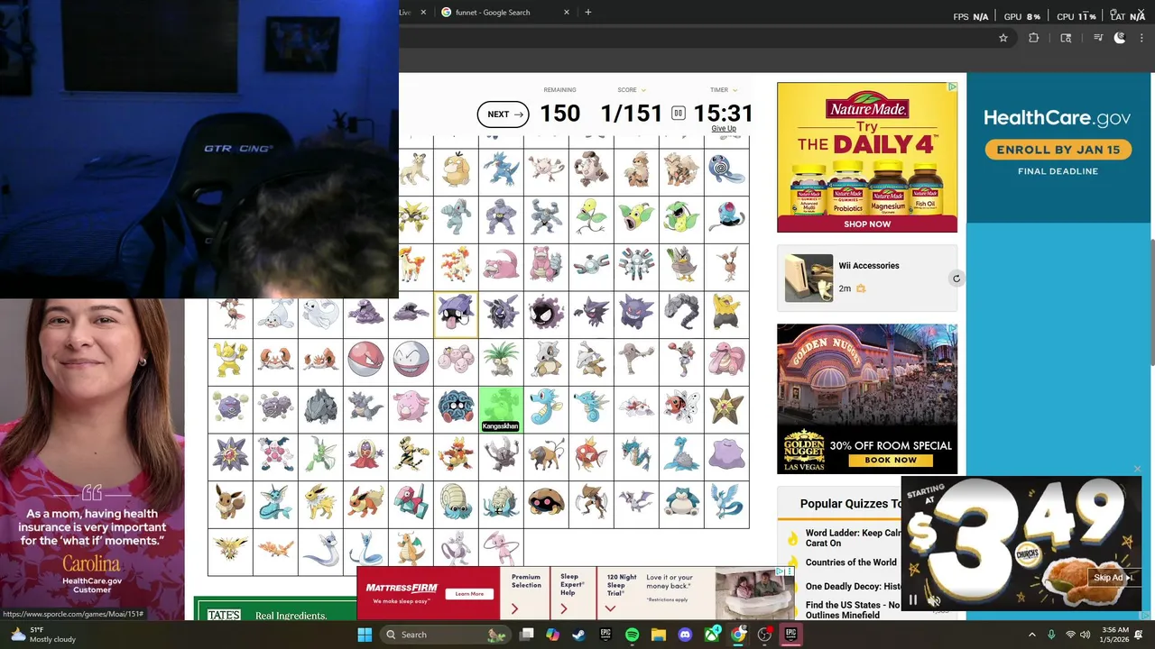This screenshot has width=1155, height=649.
Task: Pause the floating video ad
Action: click(x=913, y=600)
